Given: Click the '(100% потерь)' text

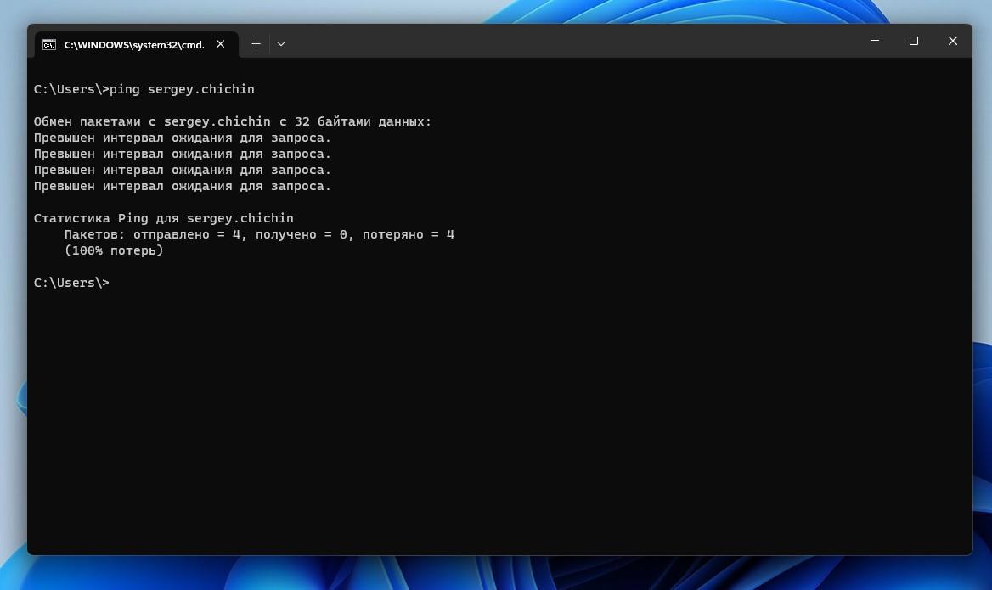Looking at the screenshot, I should (114, 250).
